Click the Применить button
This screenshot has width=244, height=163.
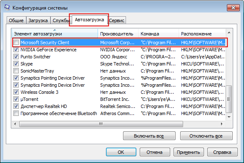[x=189, y=152]
